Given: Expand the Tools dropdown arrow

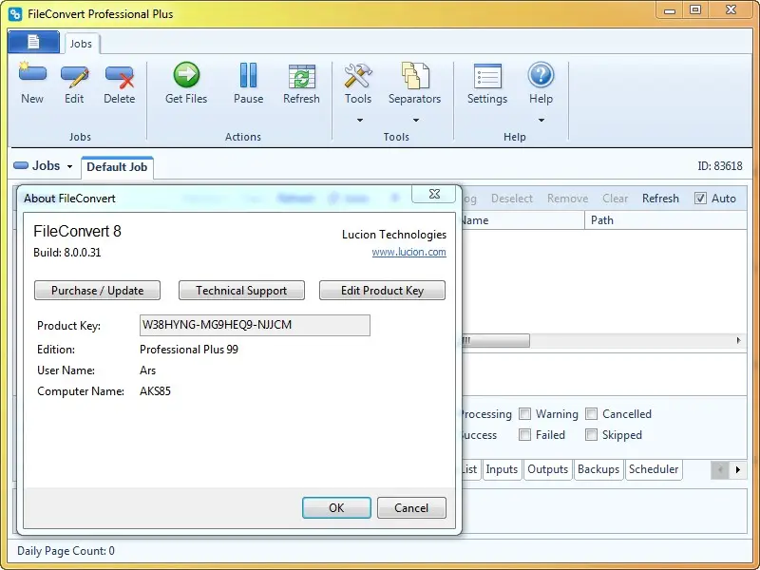Looking at the screenshot, I should [360, 120].
